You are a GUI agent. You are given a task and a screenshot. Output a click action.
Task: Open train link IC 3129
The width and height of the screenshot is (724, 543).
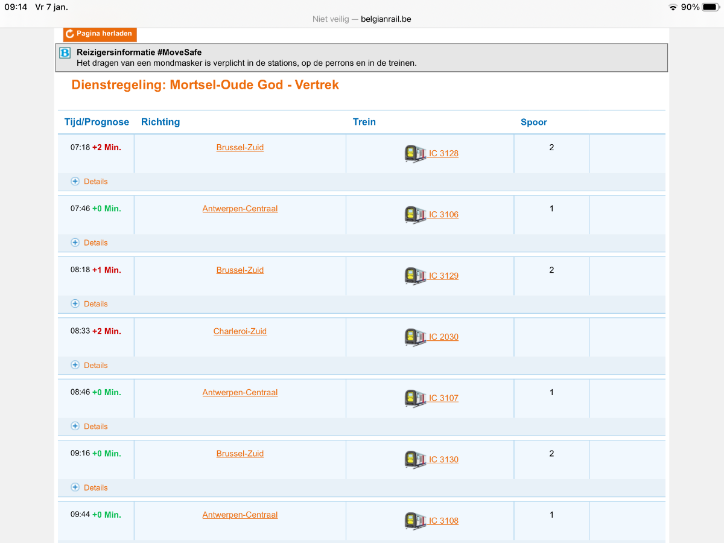[443, 276]
